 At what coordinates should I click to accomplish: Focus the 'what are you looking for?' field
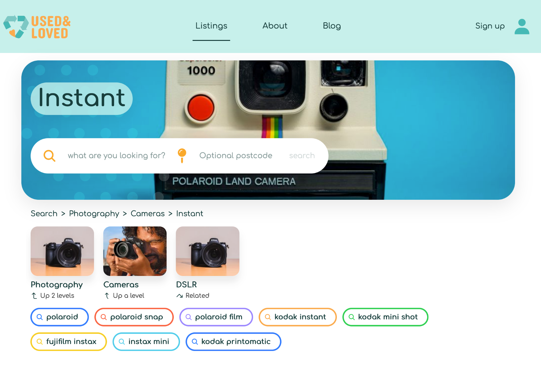[x=117, y=155]
